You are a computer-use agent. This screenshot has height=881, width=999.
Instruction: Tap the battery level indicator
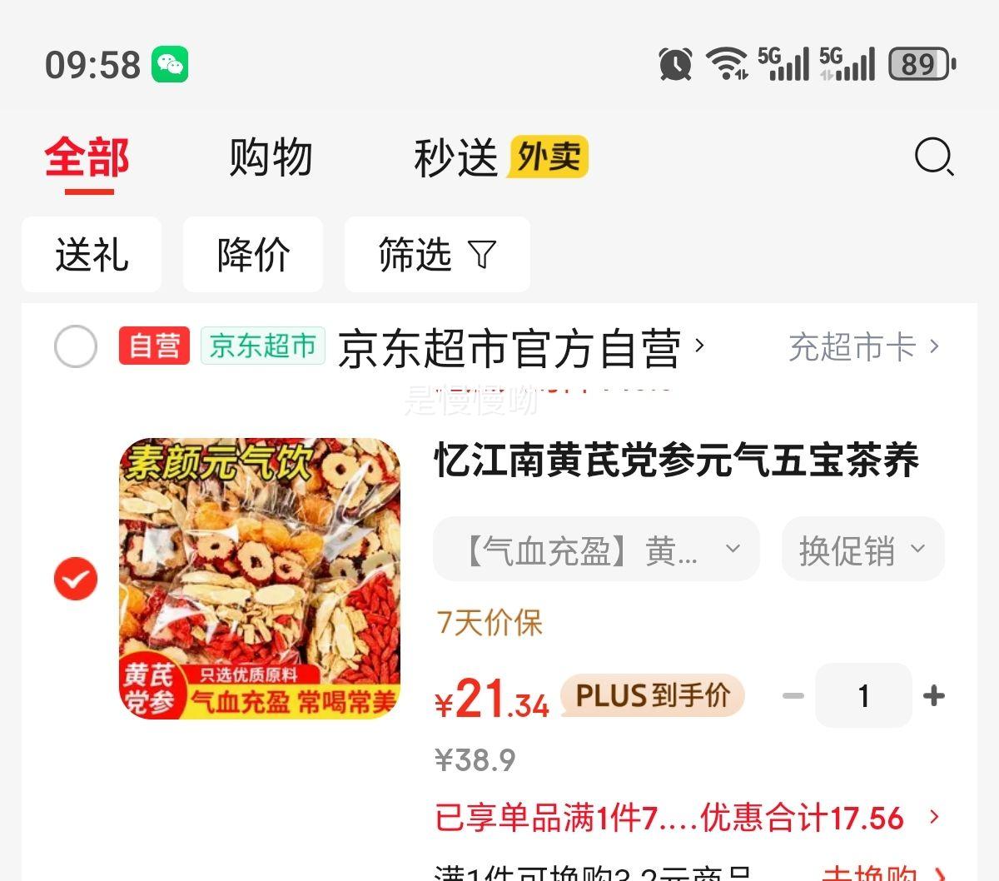click(922, 64)
